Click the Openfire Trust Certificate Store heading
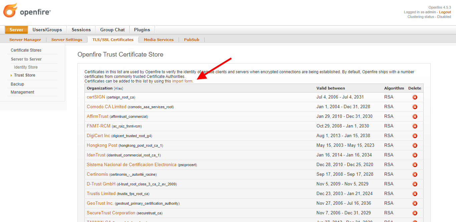 [121, 55]
